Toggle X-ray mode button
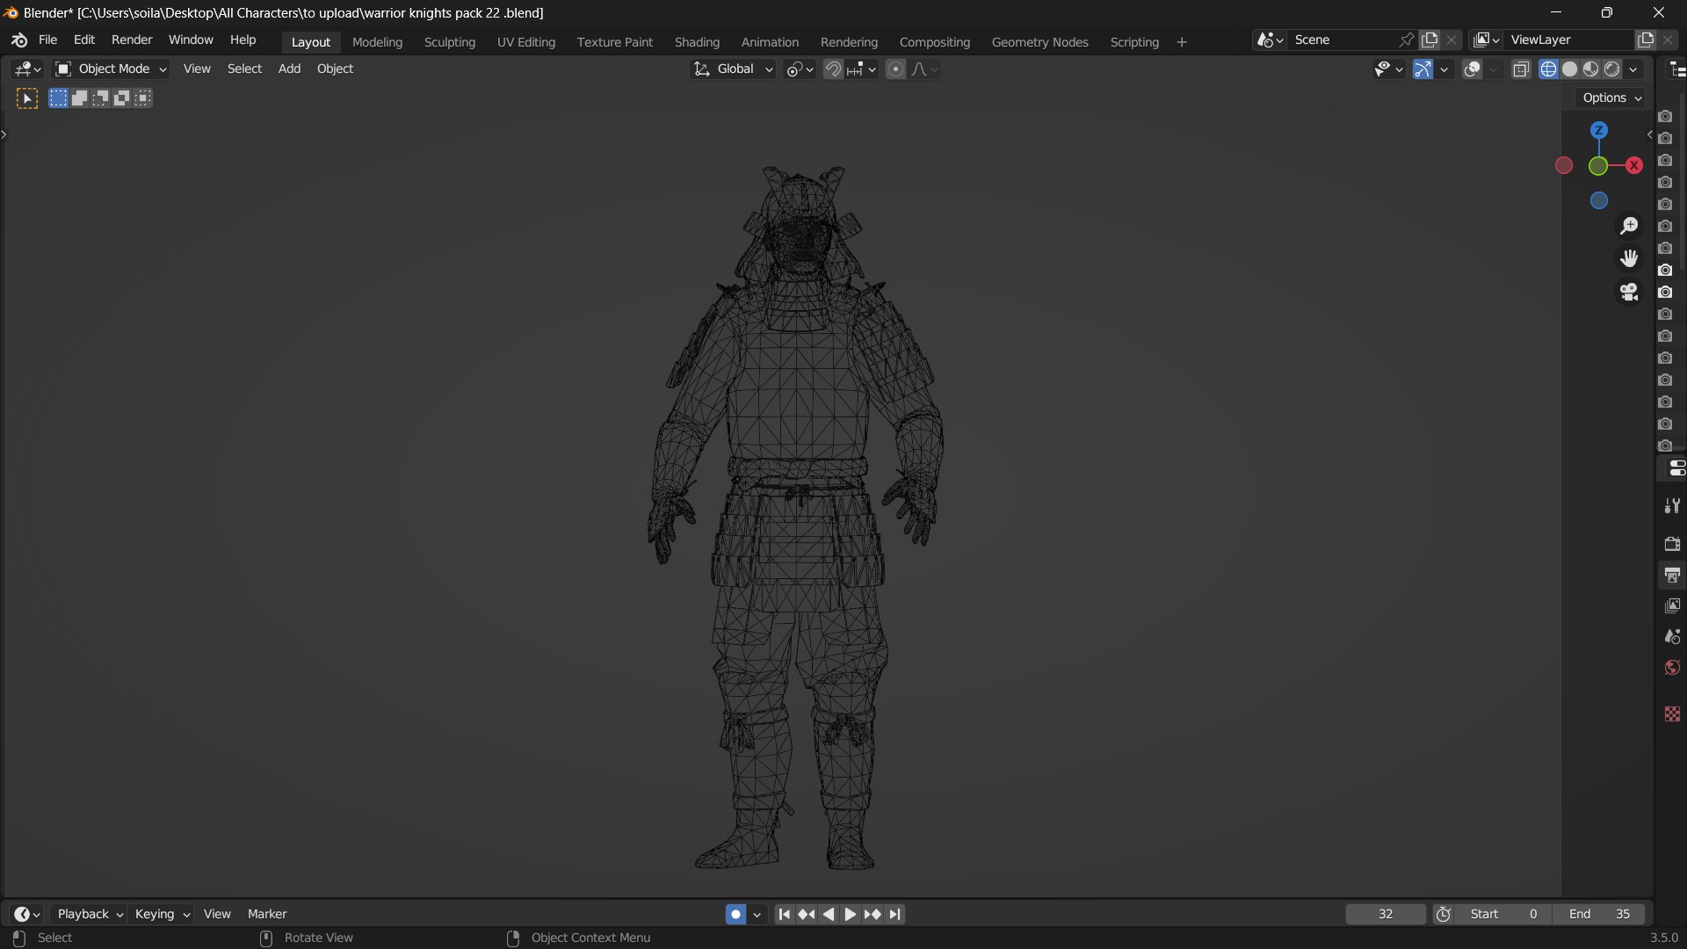This screenshot has height=949, width=1687. tap(1521, 69)
